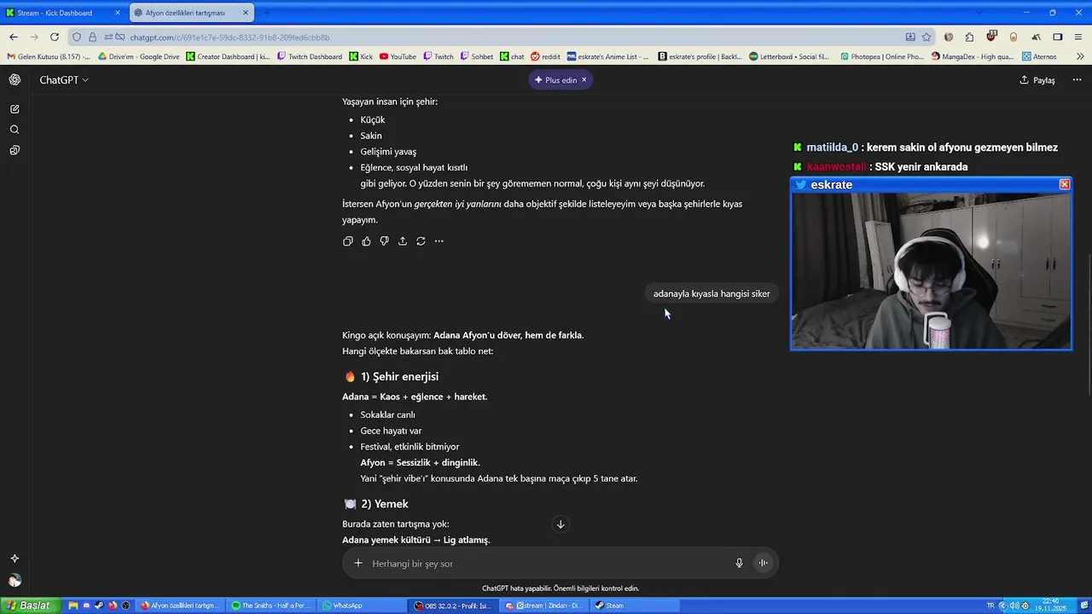The width and height of the screenshot is (1092, 614).
Task: Open the search chats icon in sidebar
Action: 15,130
